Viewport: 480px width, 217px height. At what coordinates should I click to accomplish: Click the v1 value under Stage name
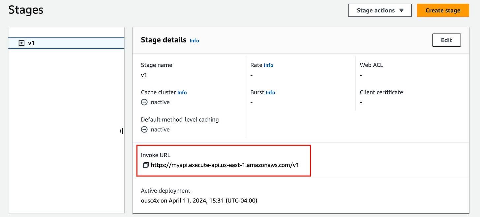pos(144,75)
